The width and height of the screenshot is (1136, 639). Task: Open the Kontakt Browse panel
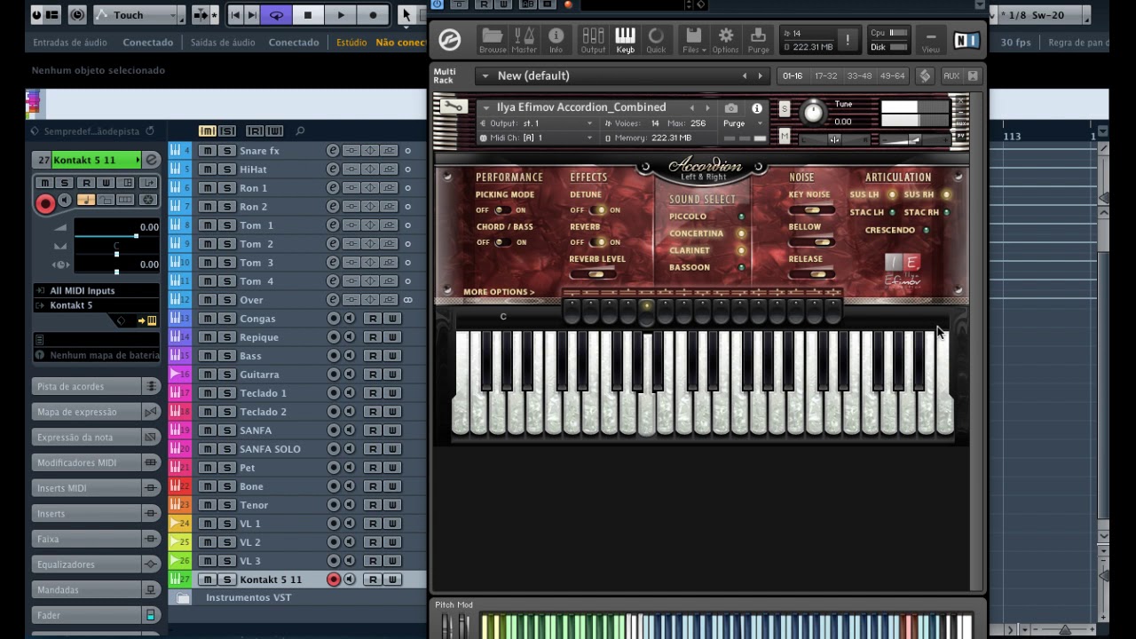(493, 39)
